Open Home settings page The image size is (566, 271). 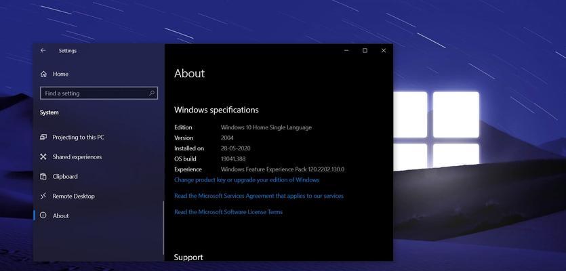tap(60, 74)
